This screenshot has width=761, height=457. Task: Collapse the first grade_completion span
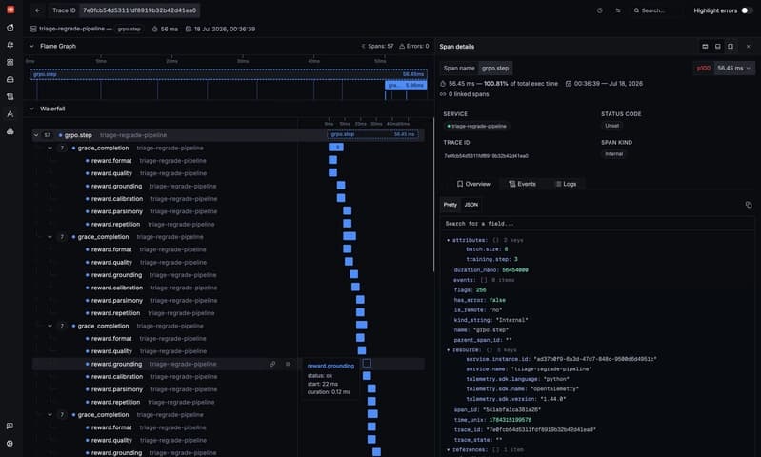50,148
